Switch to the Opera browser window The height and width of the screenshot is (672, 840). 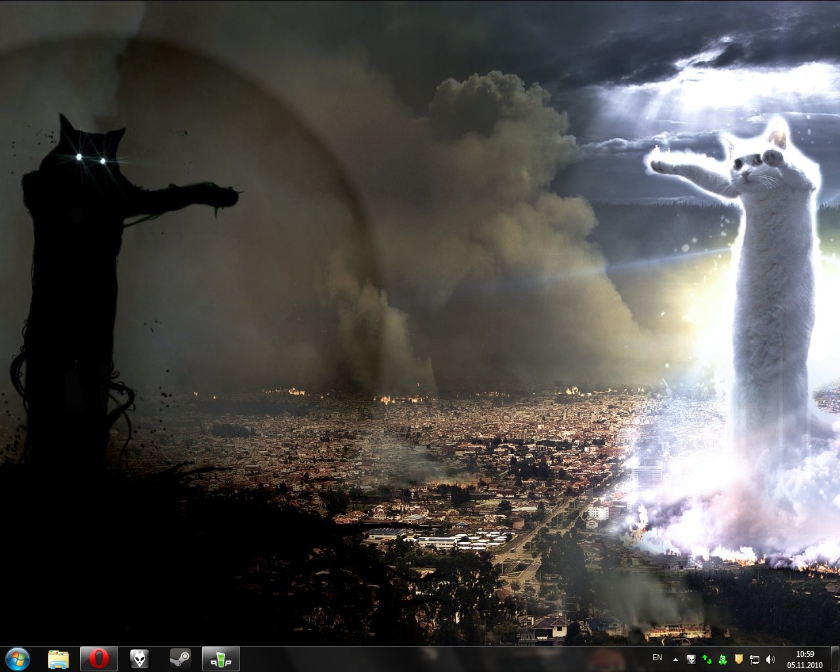[x=99, y=658]
